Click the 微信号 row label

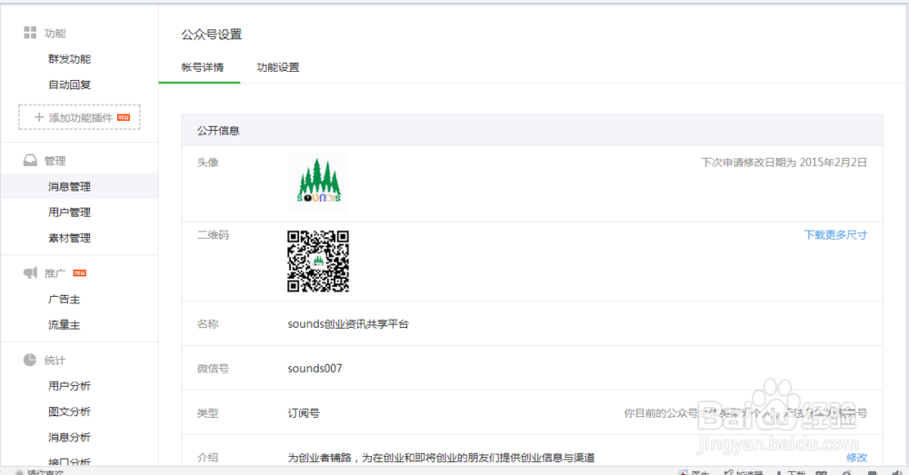(x=213, y=369)
